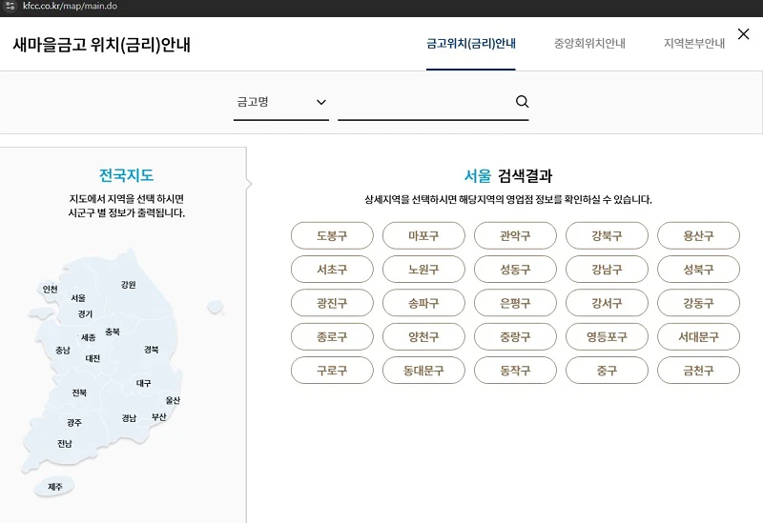
Task: Click the 새마을금고 위치(금리)안내 page title
Action: 101,44
